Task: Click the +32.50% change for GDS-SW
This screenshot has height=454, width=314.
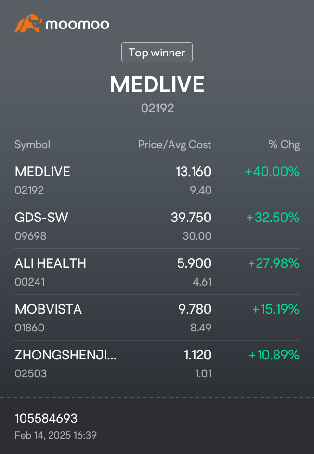Action: tap(273, 217)
